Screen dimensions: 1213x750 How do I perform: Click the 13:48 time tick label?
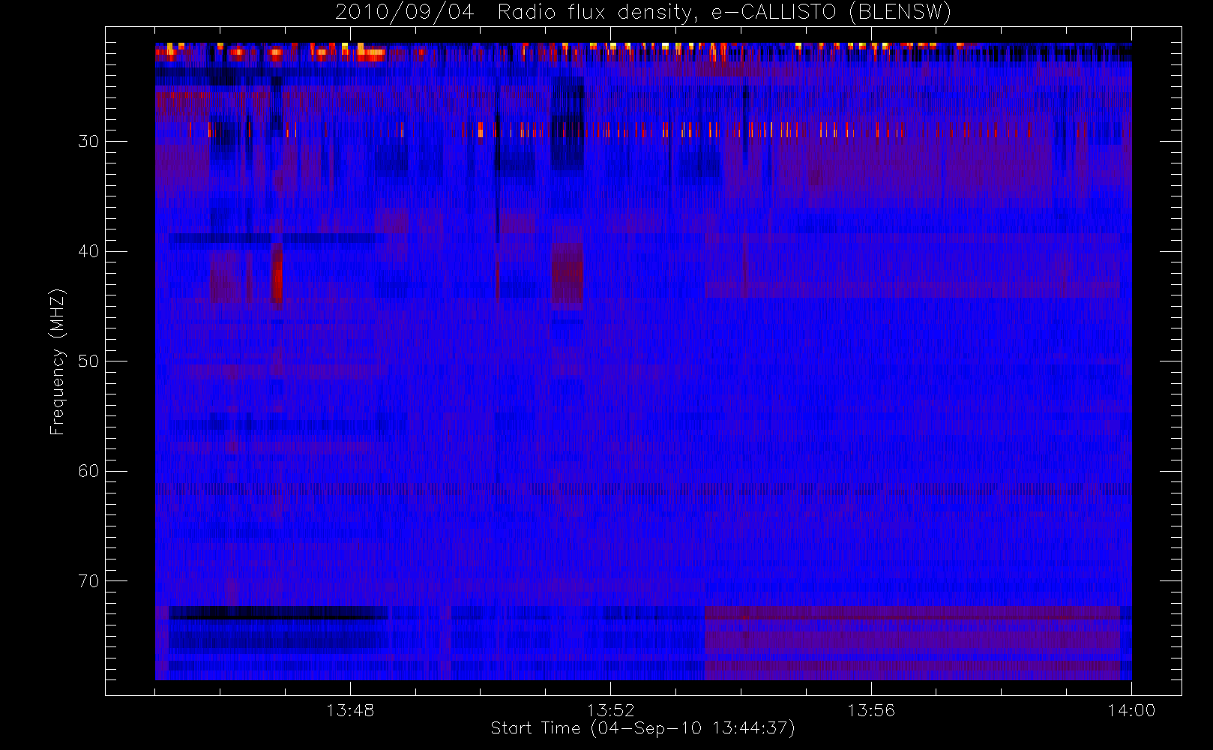350,710
